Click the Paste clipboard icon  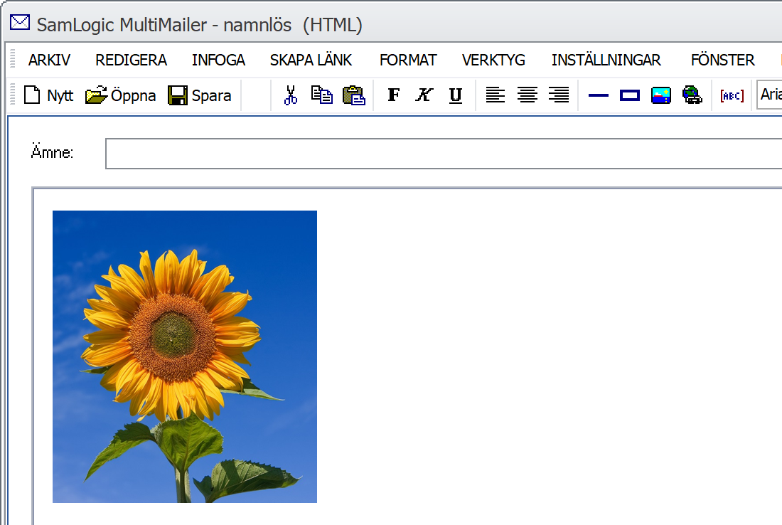[x=353, y=95]
